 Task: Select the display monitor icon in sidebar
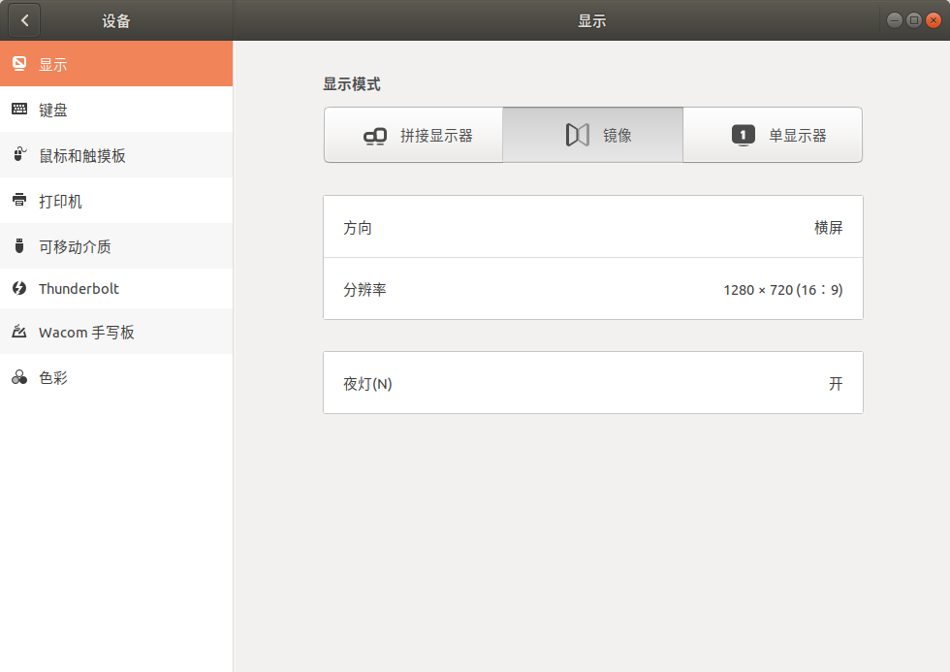pyautogui.click(x=19, y=64)
